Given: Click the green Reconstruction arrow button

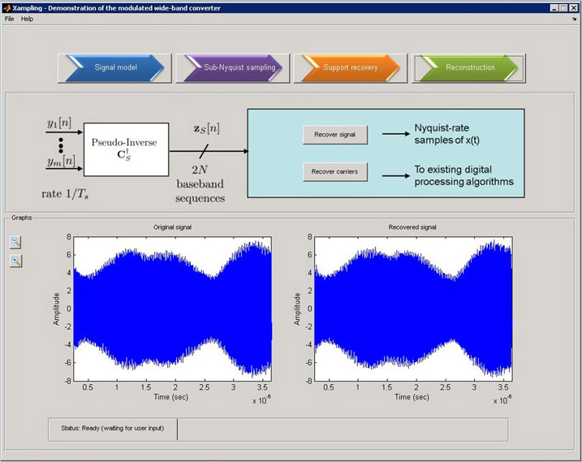Looking at the screenshot, I should point(468,68).
